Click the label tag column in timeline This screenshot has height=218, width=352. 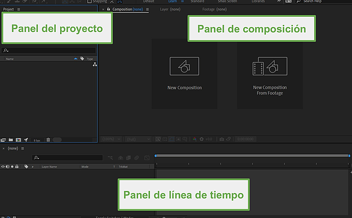tap(27, 167)
